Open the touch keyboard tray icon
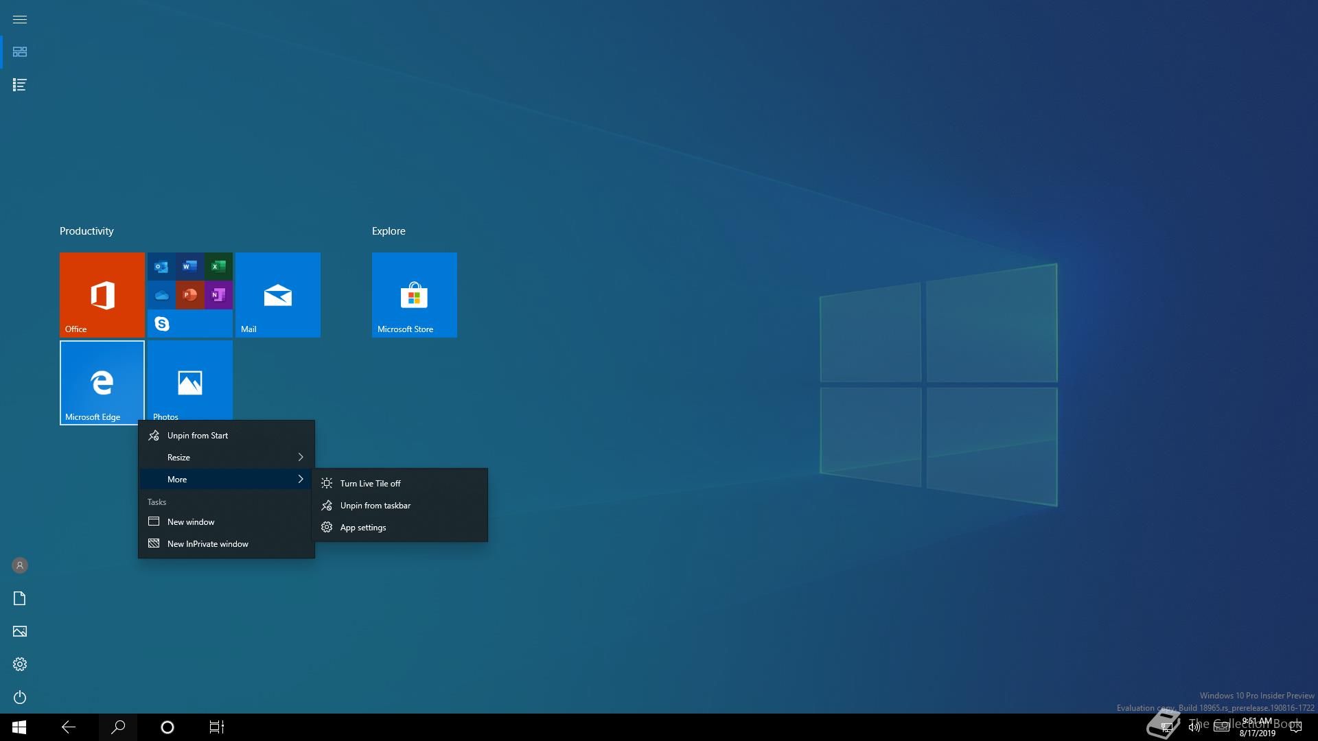The image size is (1318, 741). point(1221,727)
